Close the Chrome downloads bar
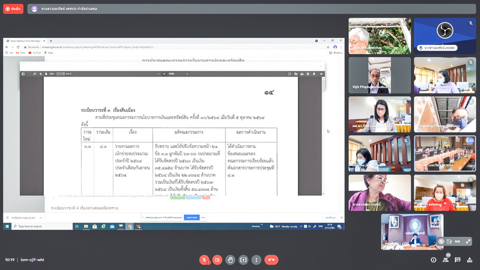 pos(341,217)
